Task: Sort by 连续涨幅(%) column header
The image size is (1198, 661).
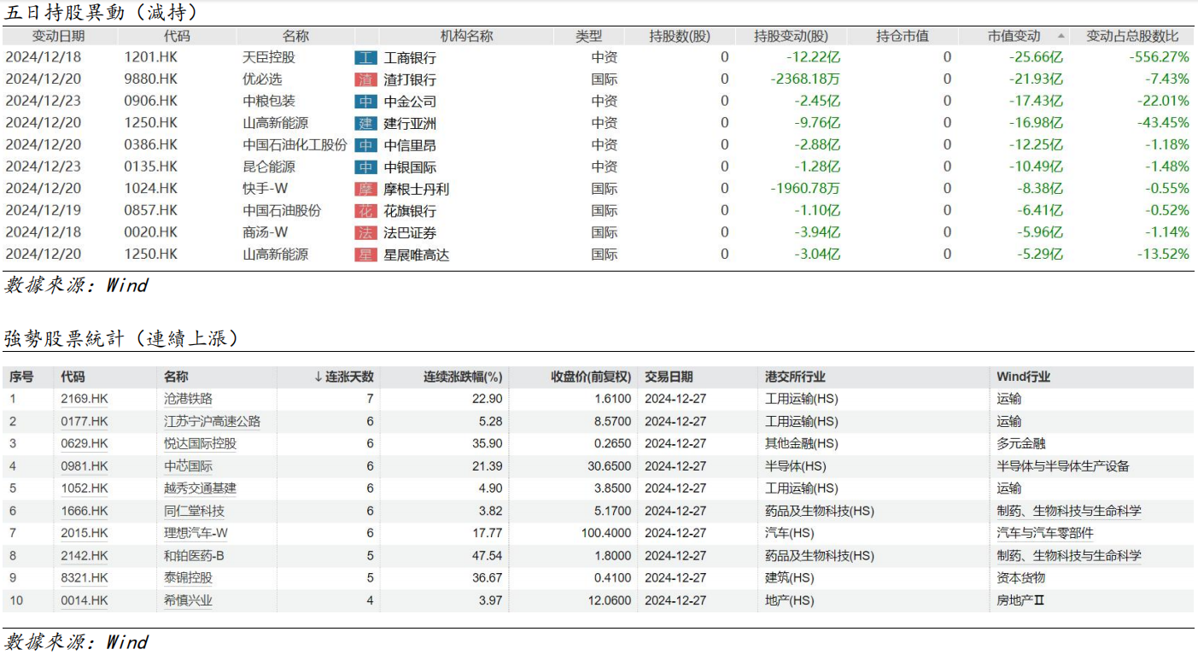Action: pos(463,377)
